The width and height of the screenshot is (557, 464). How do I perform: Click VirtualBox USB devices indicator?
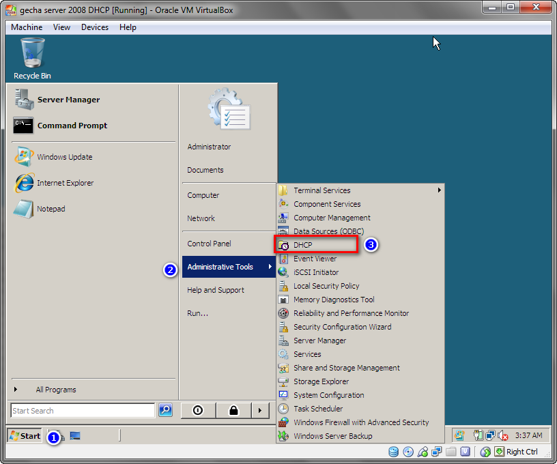pos(423,452)
